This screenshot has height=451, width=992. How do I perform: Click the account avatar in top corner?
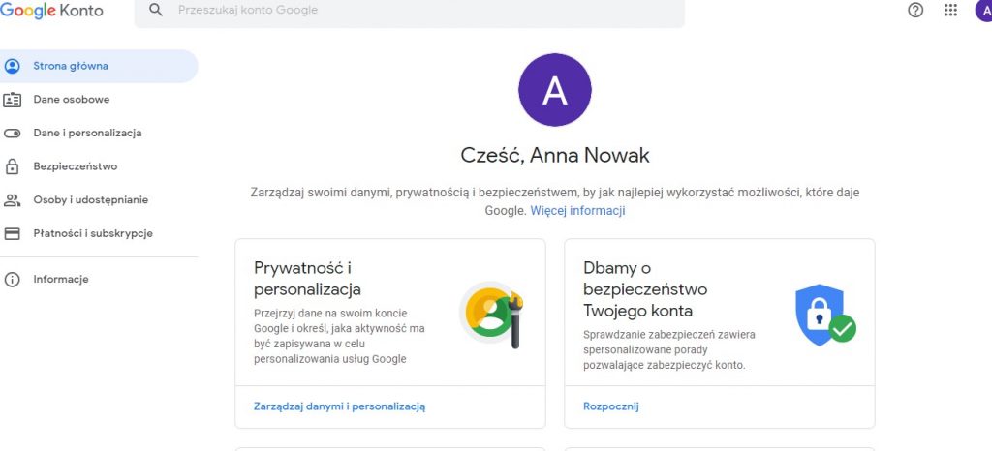click(982, 11)
